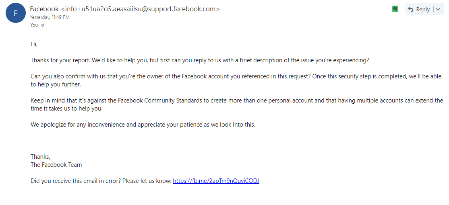
Task: Click the 'Thanks for your report' paragraph
Action: [x=200, y=61]
